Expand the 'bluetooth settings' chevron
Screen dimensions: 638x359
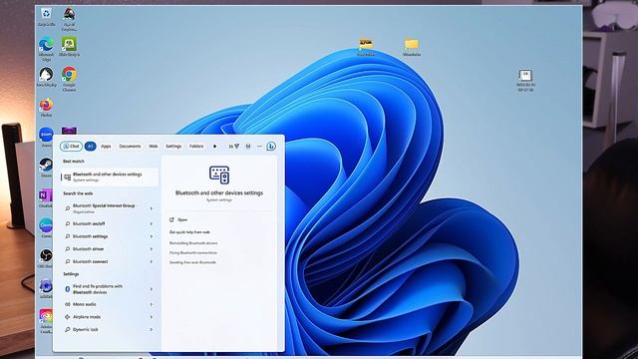(152, 236)
